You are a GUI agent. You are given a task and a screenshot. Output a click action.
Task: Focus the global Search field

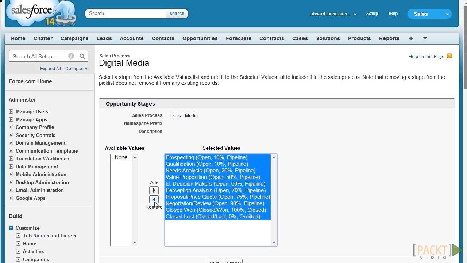pos(126,14)
